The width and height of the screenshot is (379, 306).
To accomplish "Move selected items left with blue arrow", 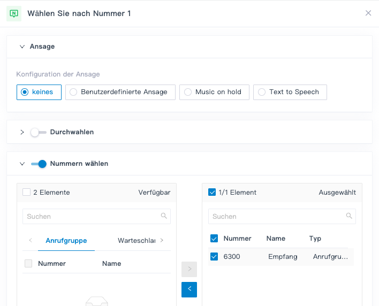I will tap(189, 289).
